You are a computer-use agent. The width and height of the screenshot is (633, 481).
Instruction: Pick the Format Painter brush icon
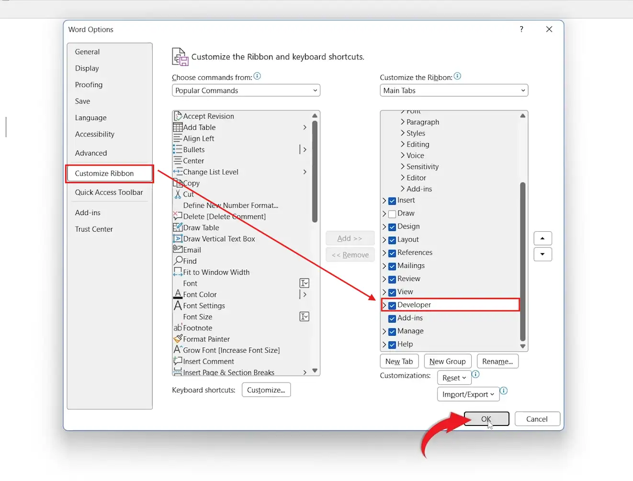click(178, 339)
